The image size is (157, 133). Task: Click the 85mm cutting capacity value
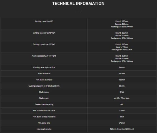[122, 86]
